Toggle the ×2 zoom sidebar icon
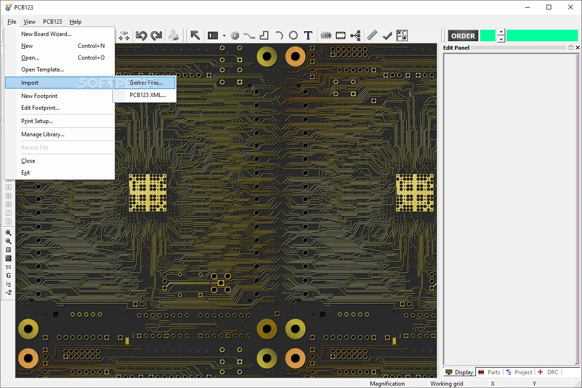This screenshot has height=388, width=582. pos(8,292)
